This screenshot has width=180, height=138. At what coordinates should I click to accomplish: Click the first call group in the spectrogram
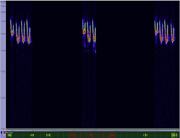point(21,31)
